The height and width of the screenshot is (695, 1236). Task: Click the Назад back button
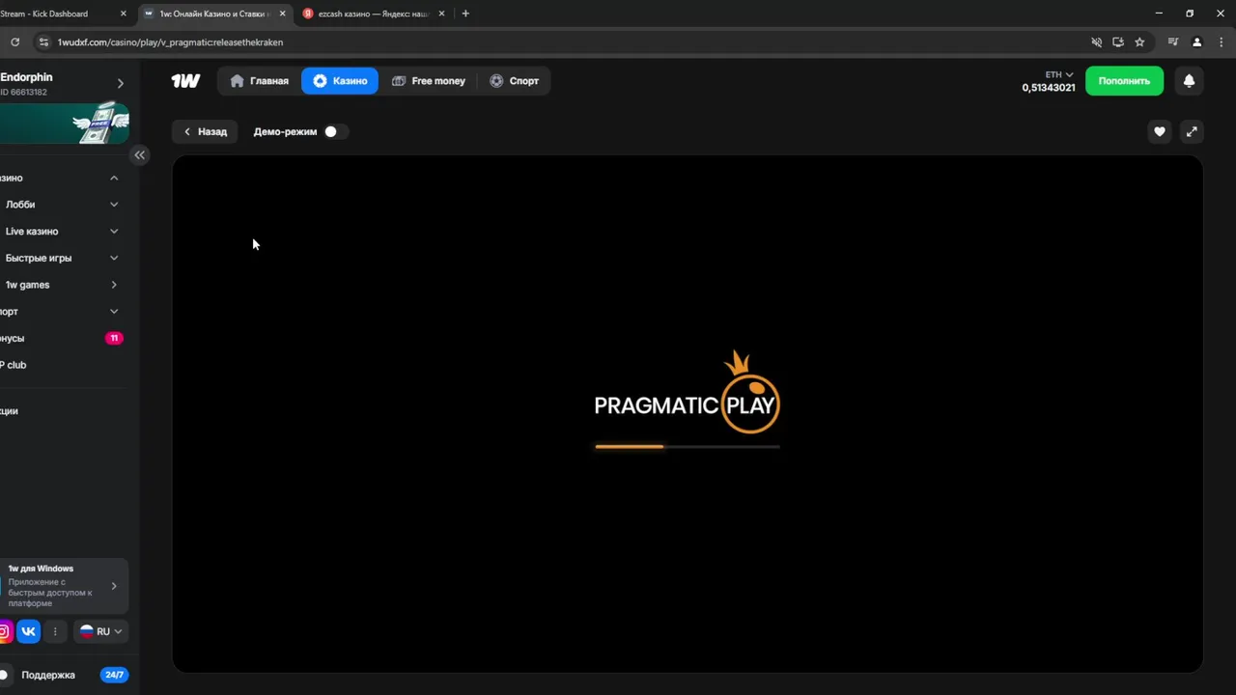tap(205, 131)
